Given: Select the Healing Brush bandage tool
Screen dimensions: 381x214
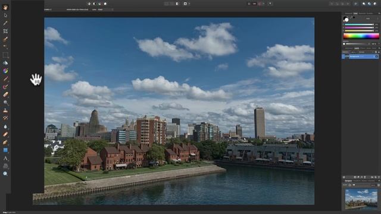Looking at the screenshot, I should tap(5, 134).
